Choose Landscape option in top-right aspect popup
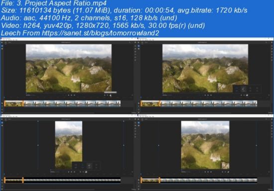This screenshot has height=191, width=274. 237,89
